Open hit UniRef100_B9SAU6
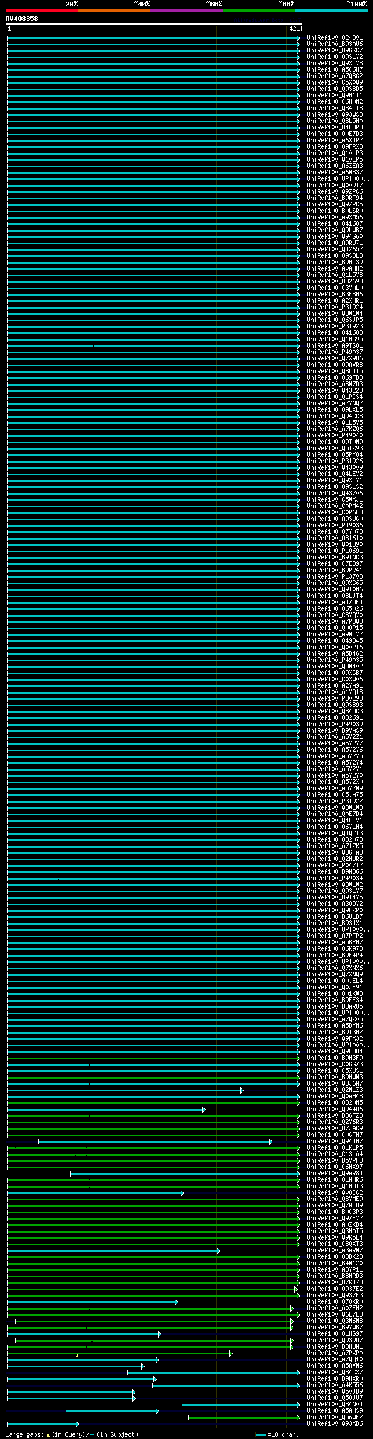Viewport: 373px width, 1439px height. point(335,44)
